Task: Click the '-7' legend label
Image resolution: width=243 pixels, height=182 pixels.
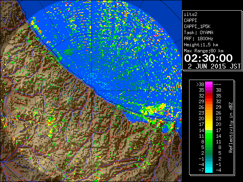Action: click(x=201, y=170)
